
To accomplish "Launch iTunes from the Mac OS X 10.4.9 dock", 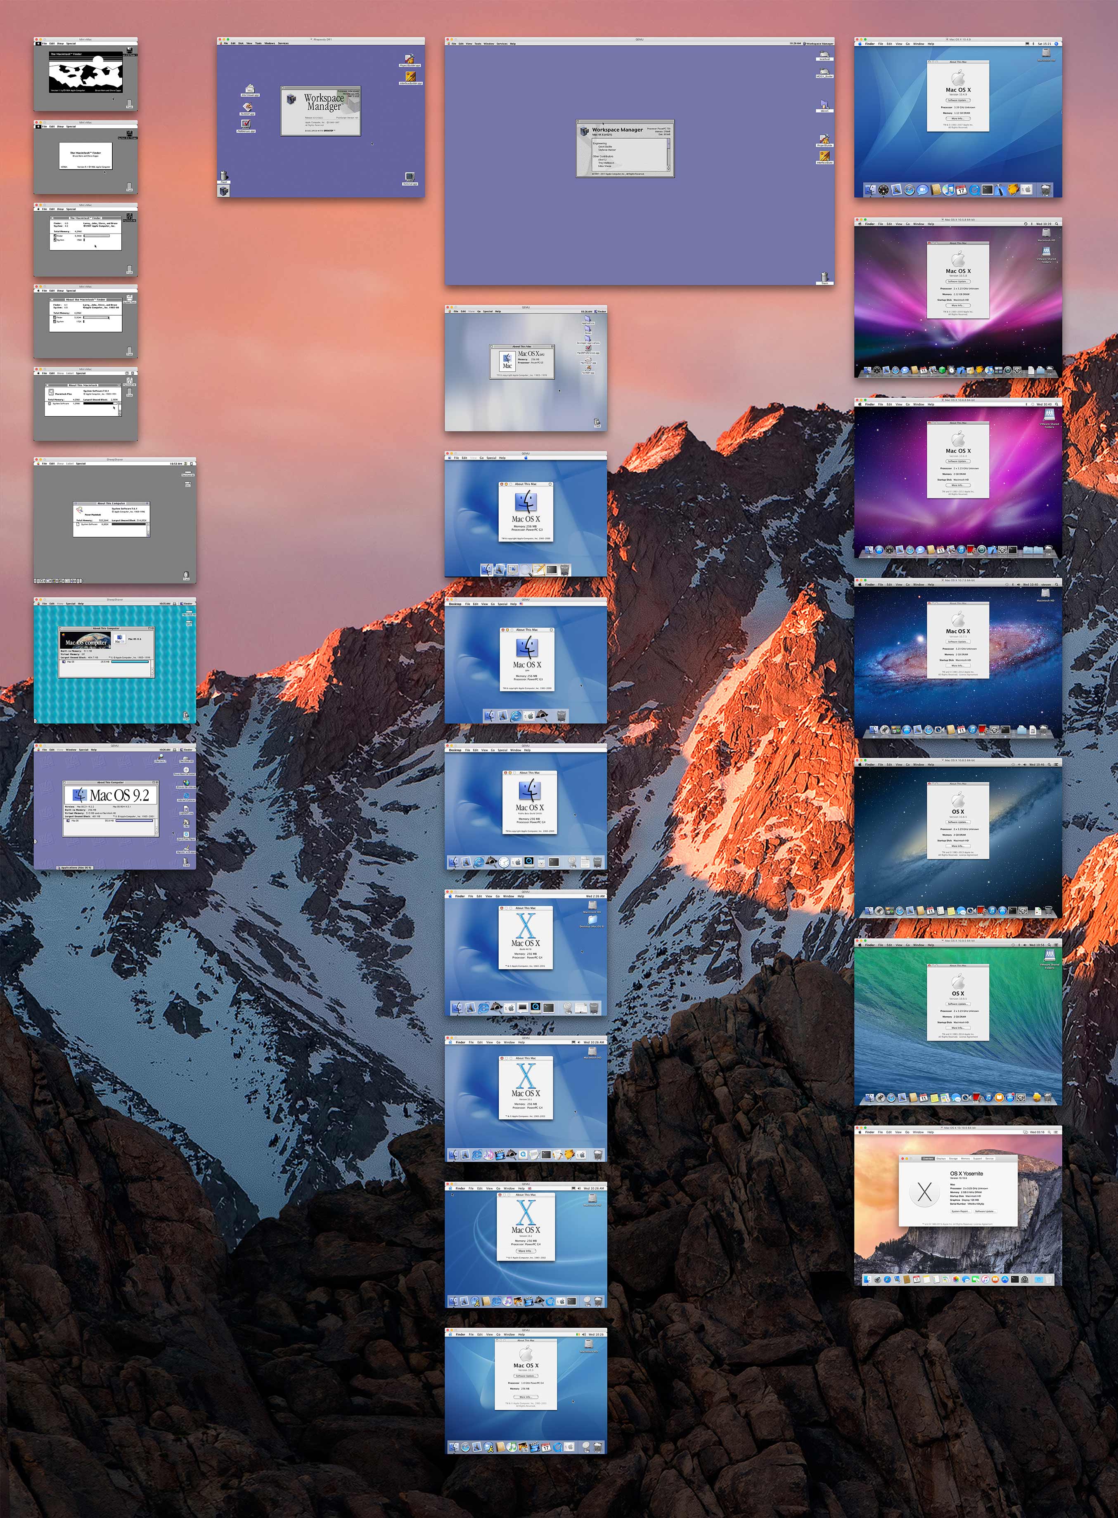I will tap(949, 190).
